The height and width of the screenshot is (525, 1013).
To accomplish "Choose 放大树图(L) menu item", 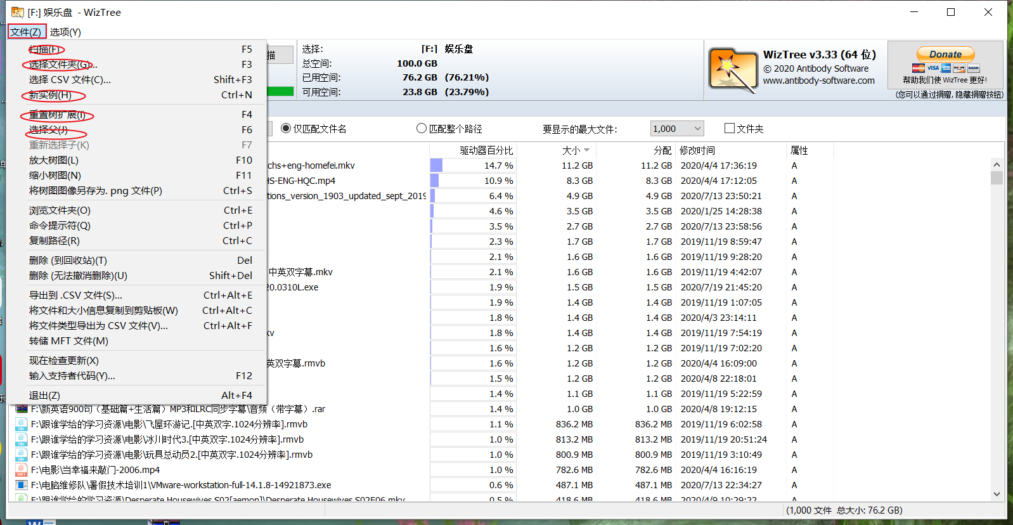I will [x=136, y=160].
